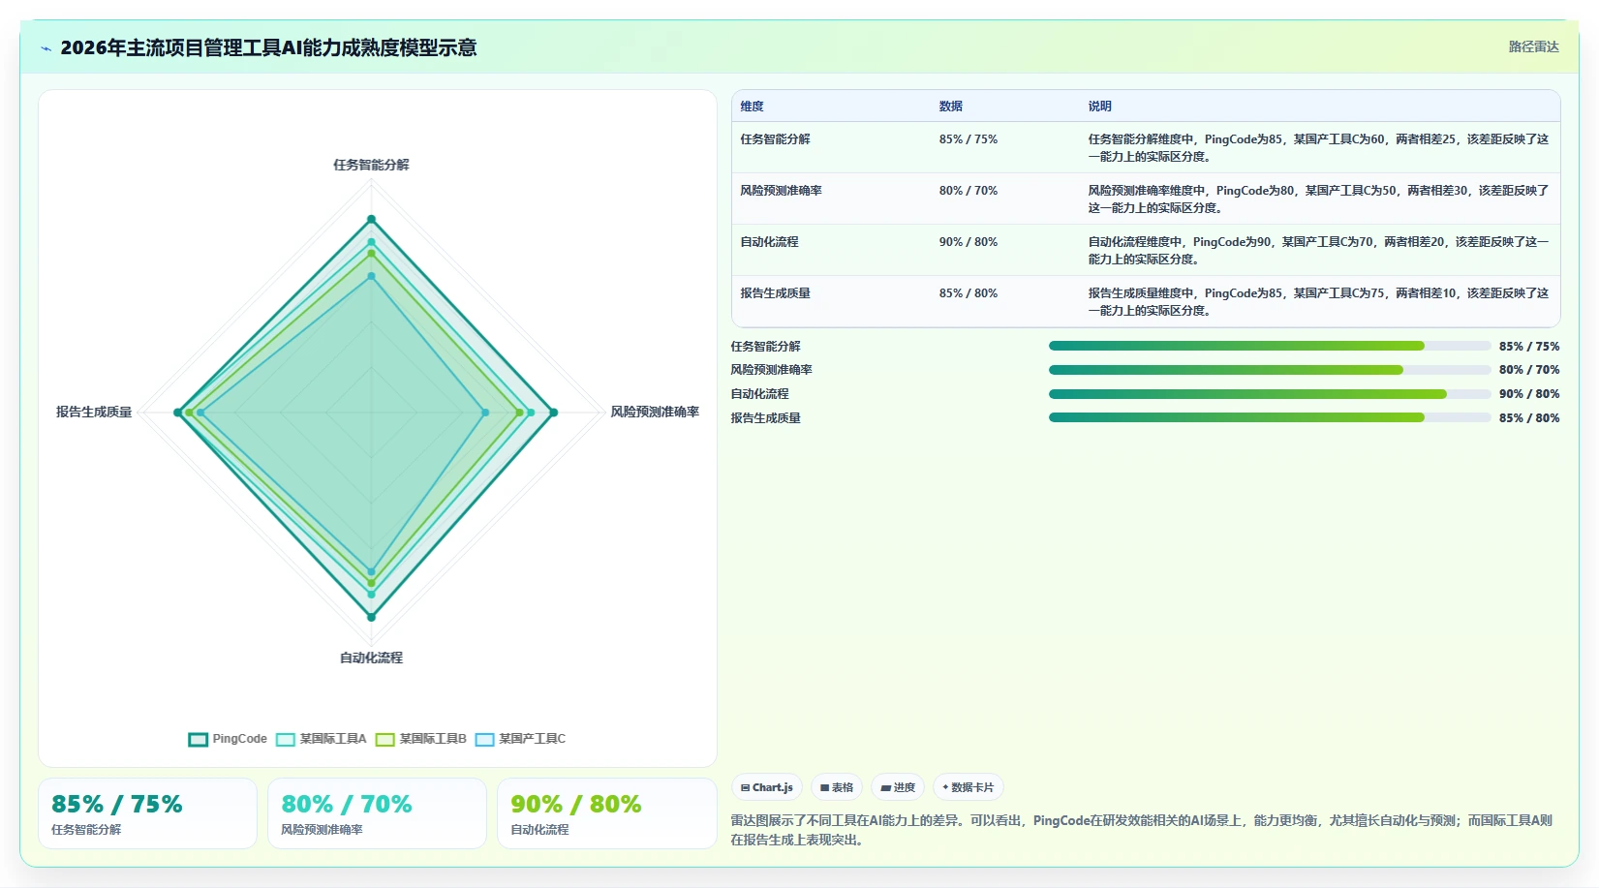Open the 80% / 70% 风险预测准确率 data card
The height and width of the screenshot is (888, 1599).
click(377, 813)
